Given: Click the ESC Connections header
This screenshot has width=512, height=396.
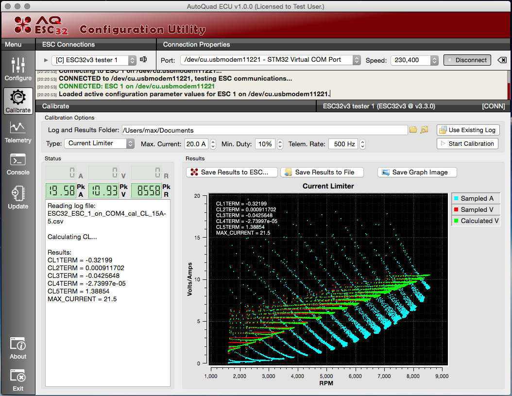Looking at the screenshot, I should (x=68, y=44).
